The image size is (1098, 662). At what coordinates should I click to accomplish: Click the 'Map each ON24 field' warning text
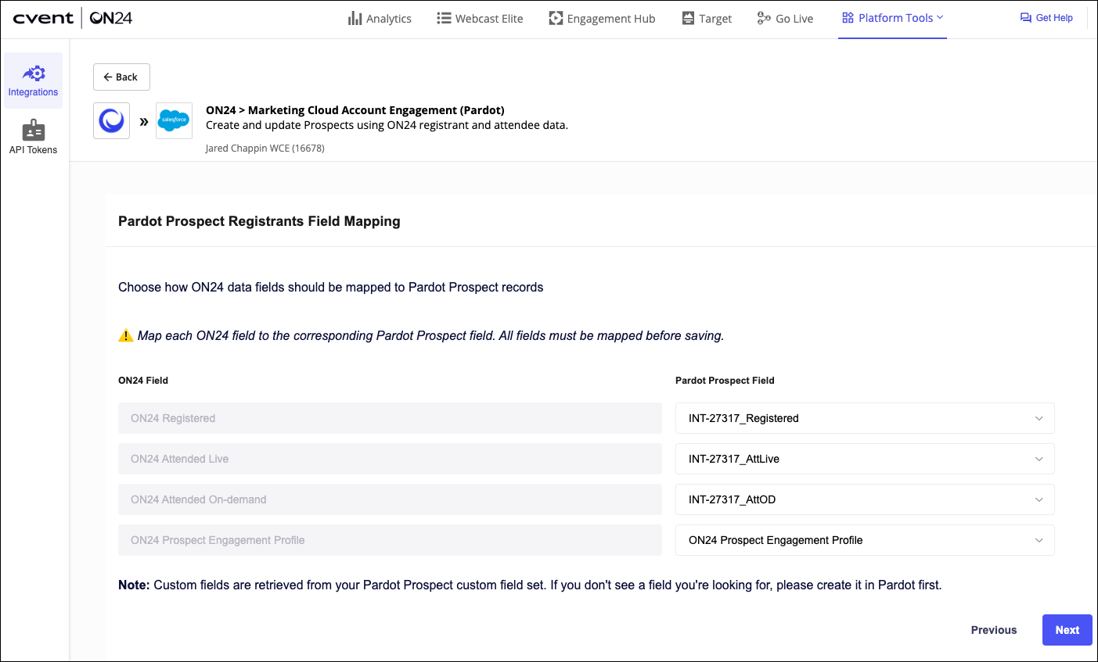point(430,336)
